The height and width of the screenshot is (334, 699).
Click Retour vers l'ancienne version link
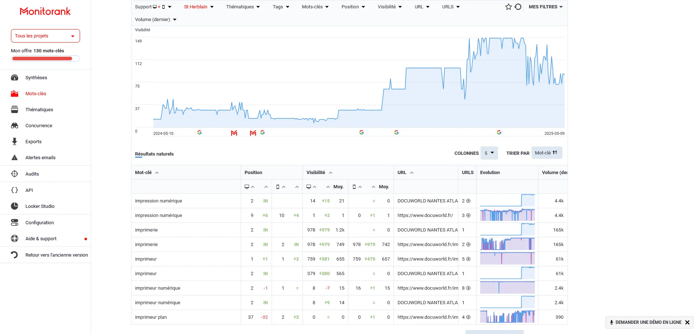click(x=56, y=255)
